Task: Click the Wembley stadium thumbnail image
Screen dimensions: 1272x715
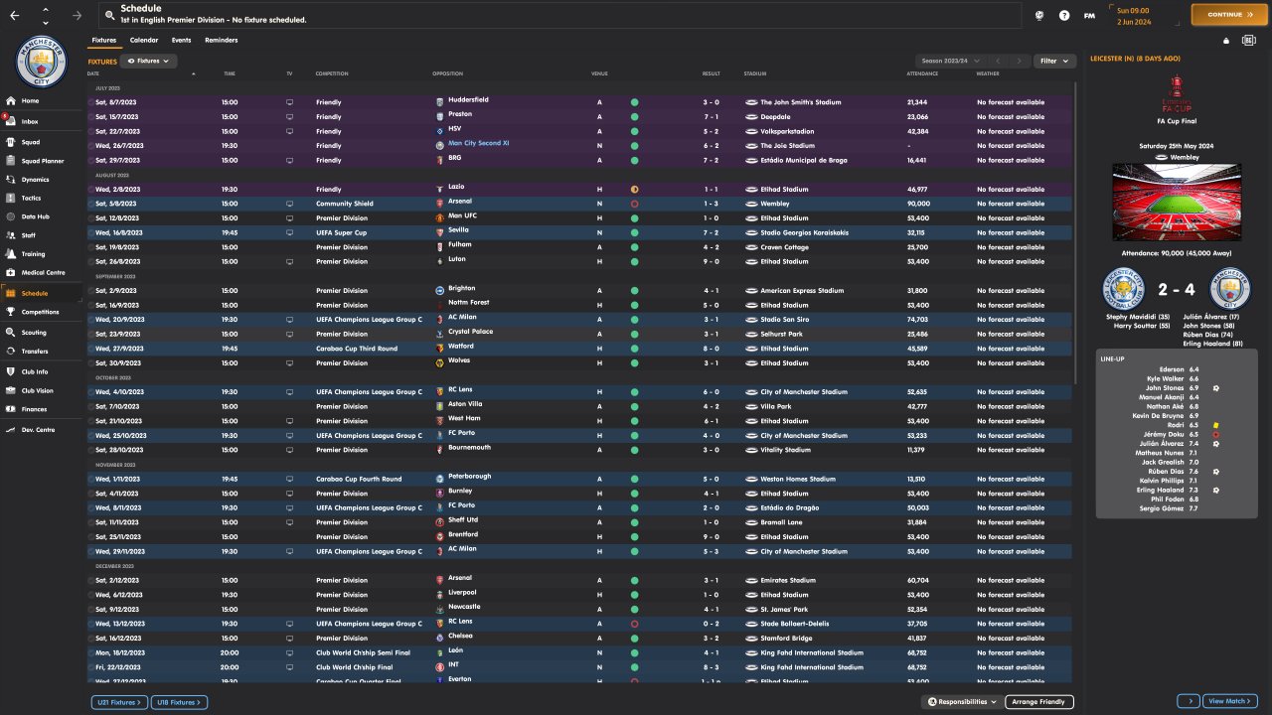Action: tap(1177, 203)
